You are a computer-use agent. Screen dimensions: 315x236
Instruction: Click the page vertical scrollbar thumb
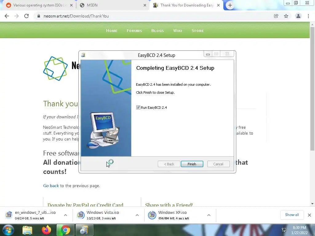312,88
